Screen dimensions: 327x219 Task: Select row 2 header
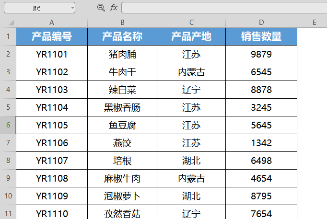pos(8,54)
